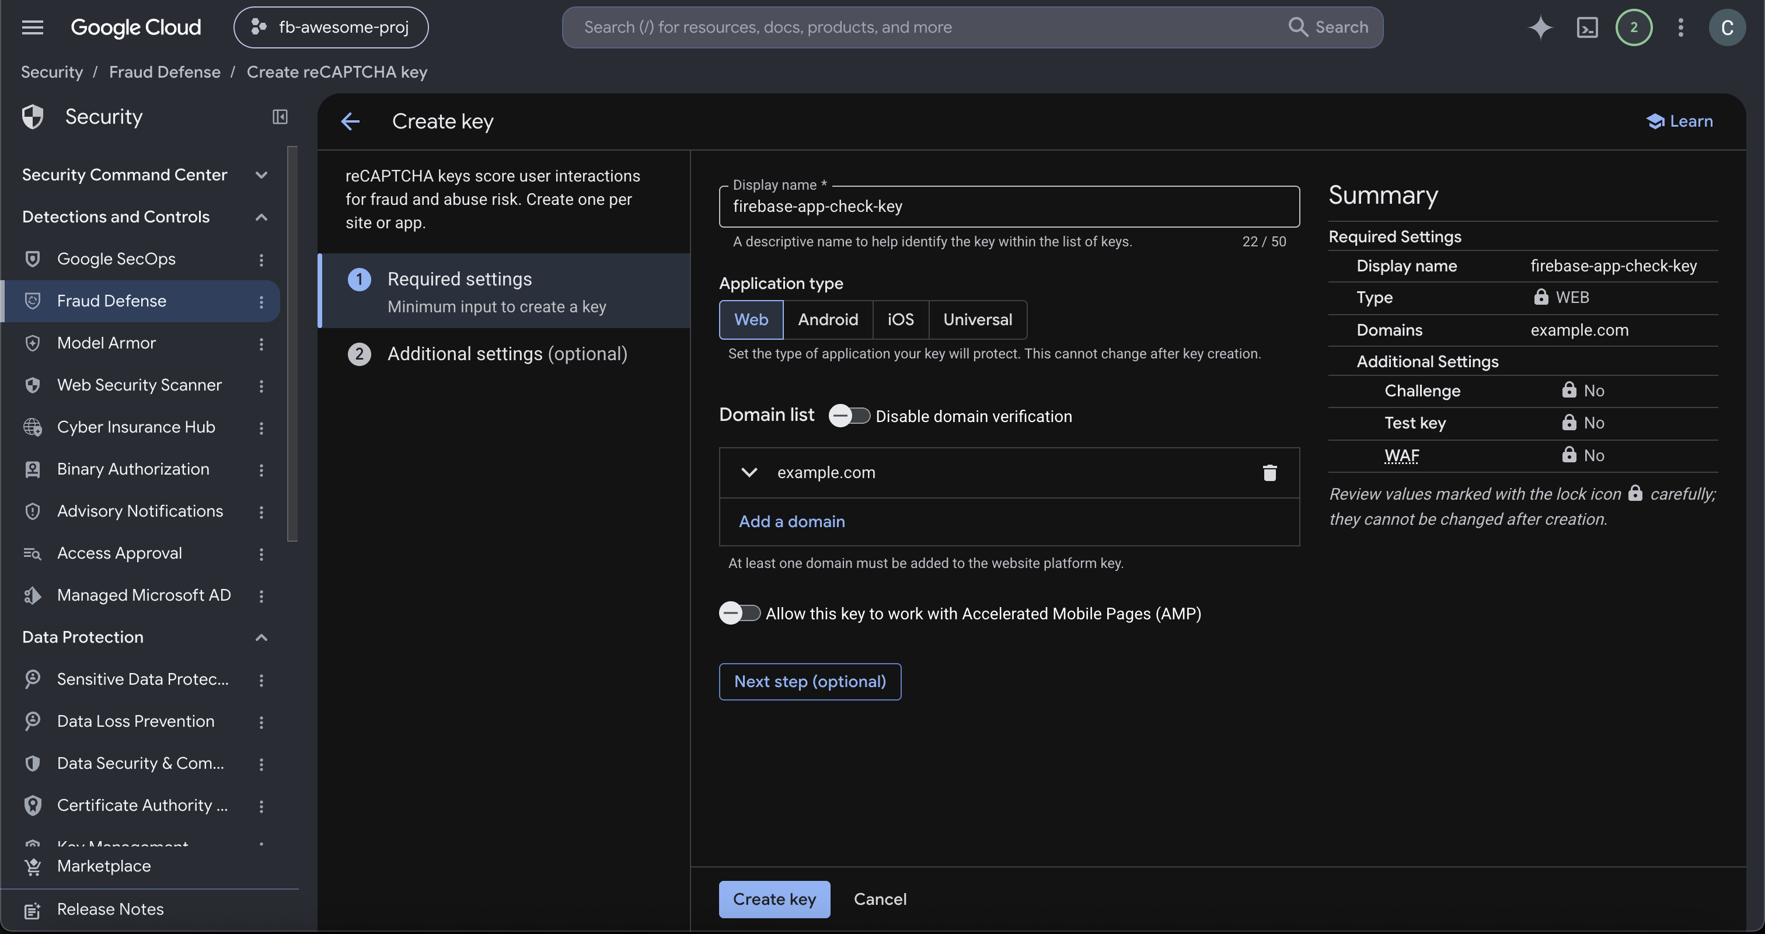Viewport: 1765px width, 934px height.
Task: Open more options for Data Loss Prevention
Action: click(x=261, y=722)
